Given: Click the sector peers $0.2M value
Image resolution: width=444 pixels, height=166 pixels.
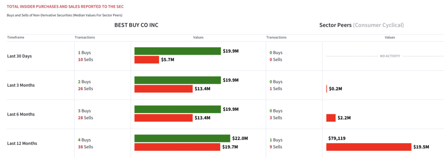Looking at the screenshot, I should pos(336,89).
